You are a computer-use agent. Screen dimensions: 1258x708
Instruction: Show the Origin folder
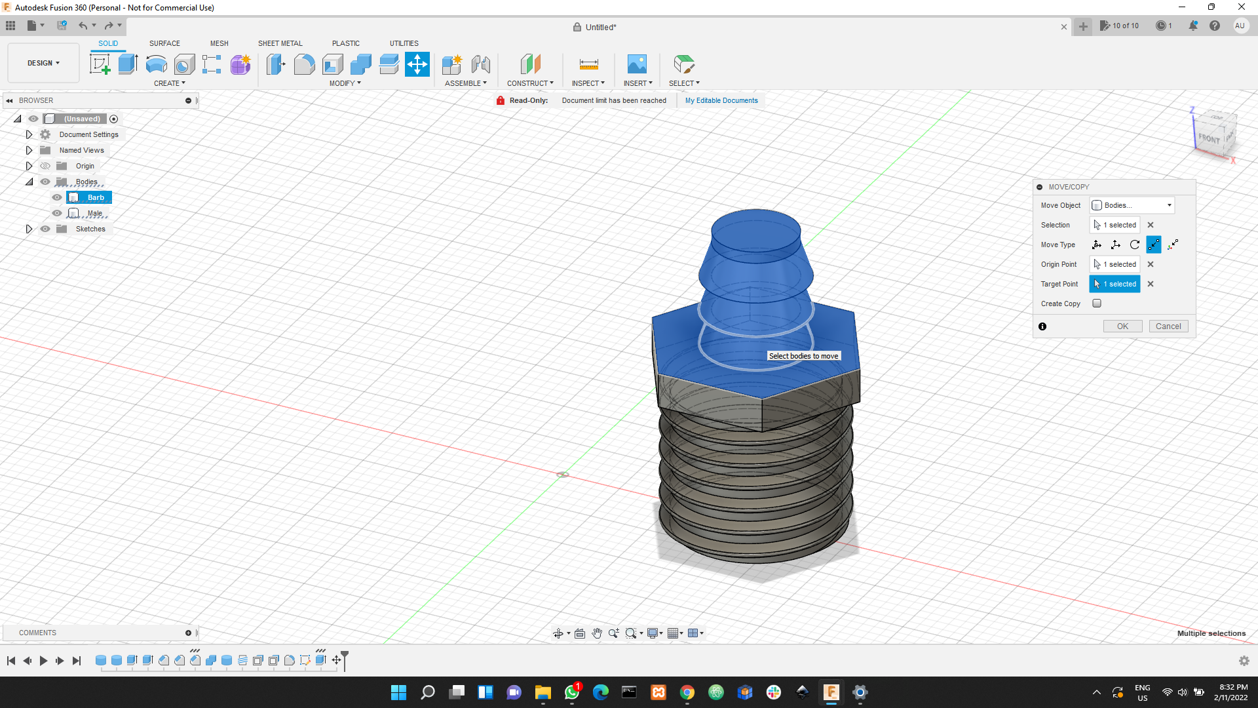click(45, 166)
